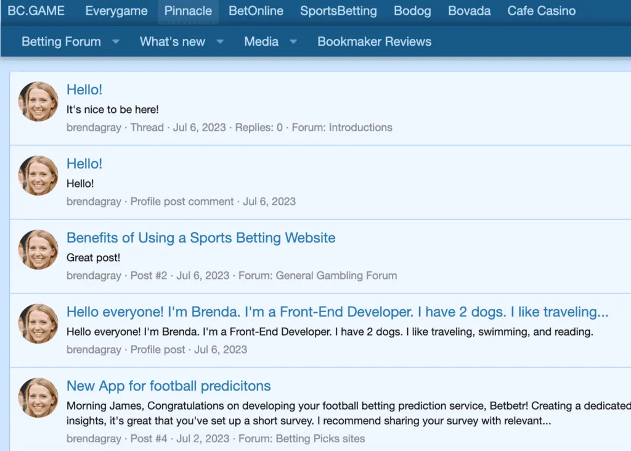This screenshot has width=631, height=451.
Task: Open the Benefits of Using a Sports Betting Website thread
Action: pos(200,238)
